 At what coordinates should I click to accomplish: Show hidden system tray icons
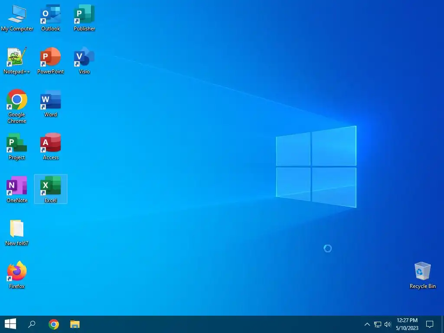(367, 324)
